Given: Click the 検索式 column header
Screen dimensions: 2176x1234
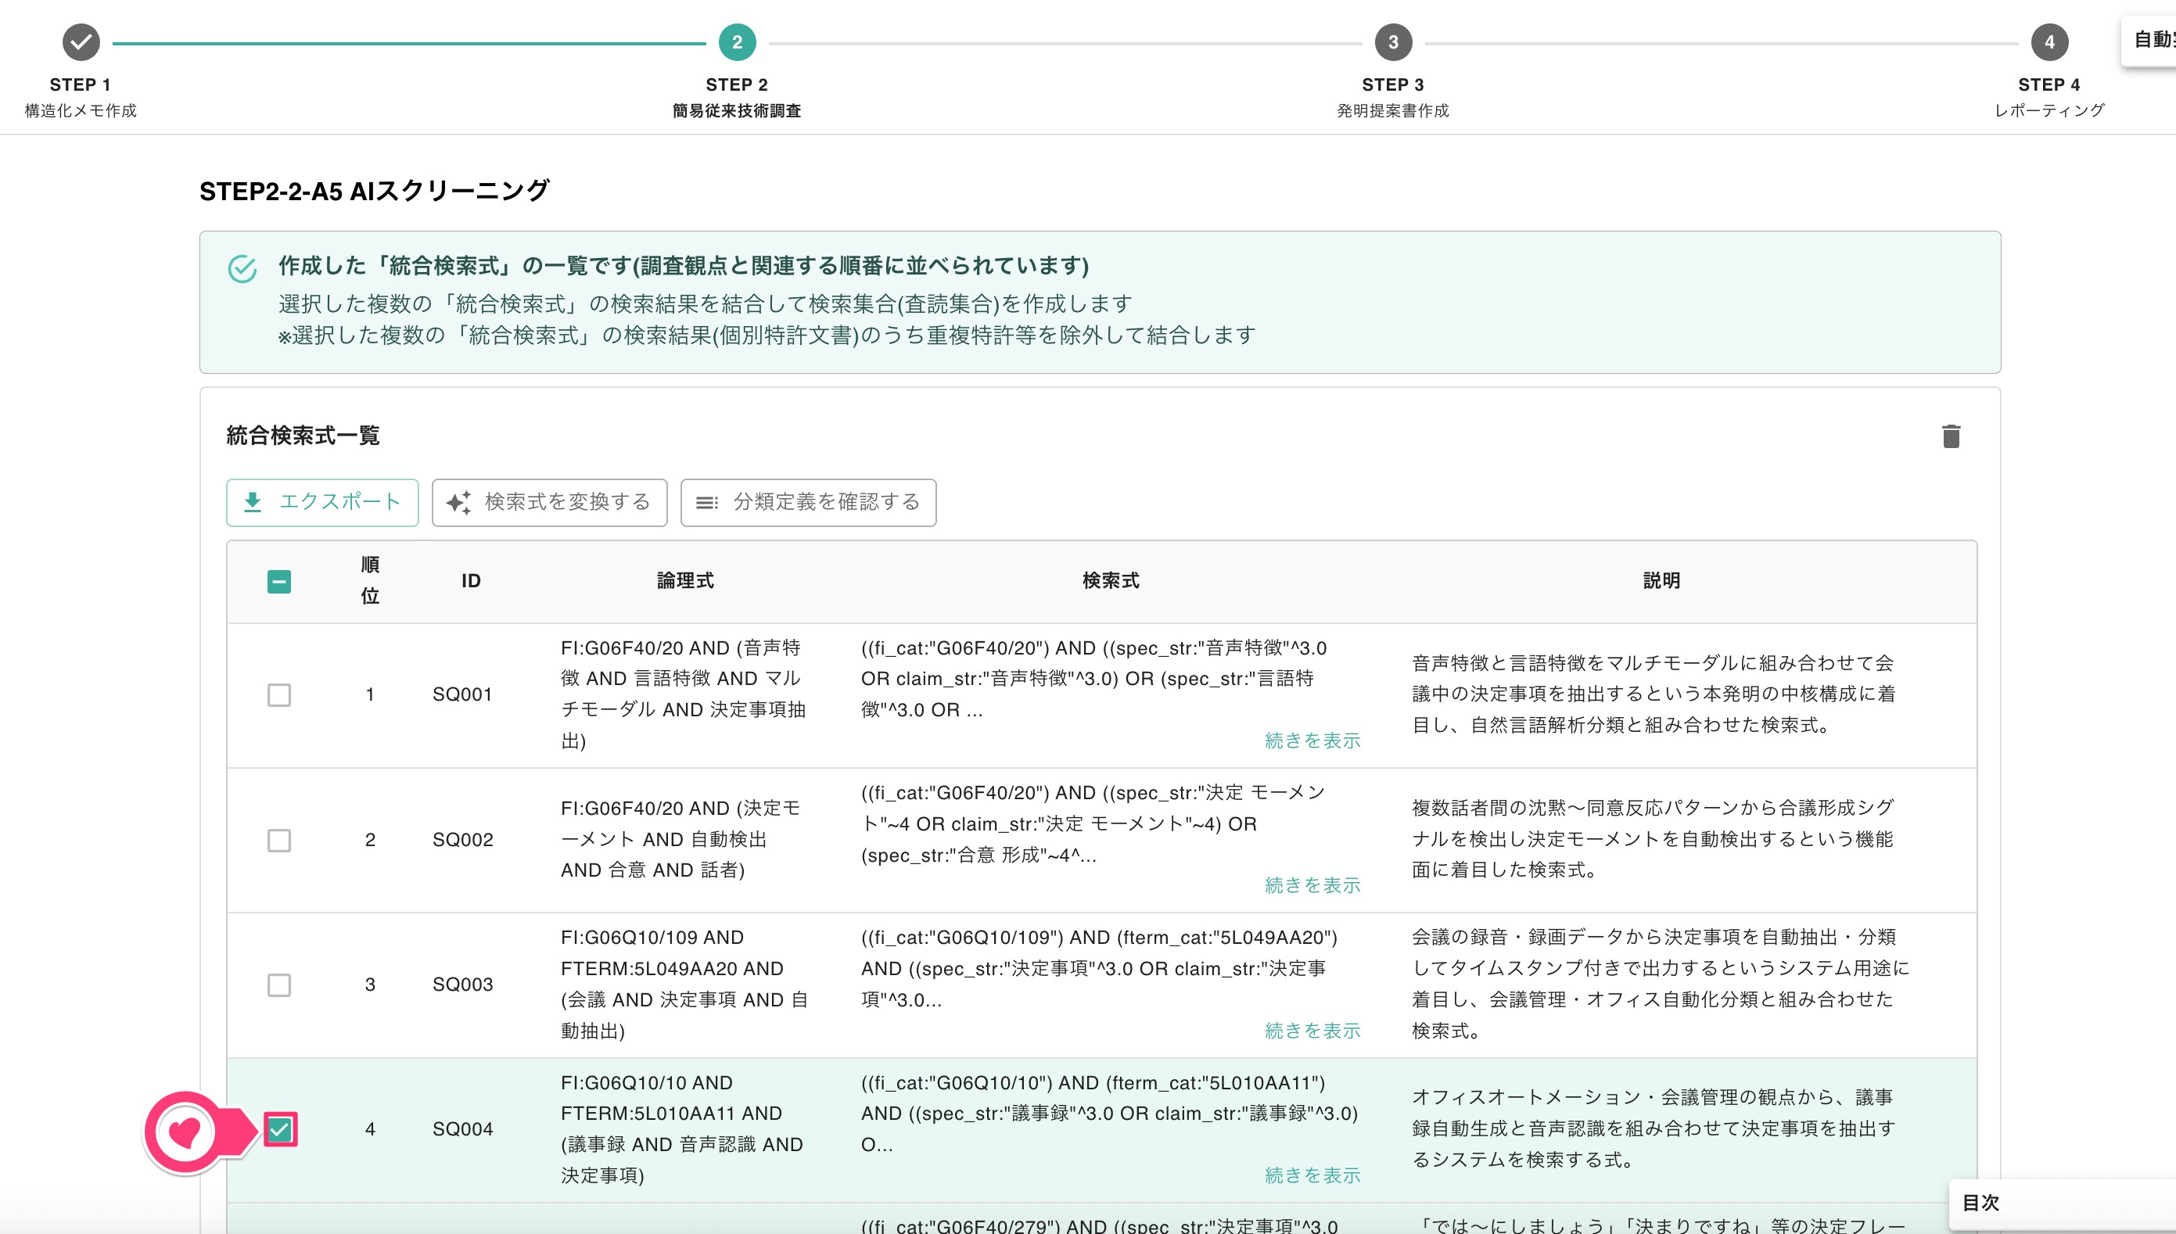Looking at the screenshot, I should point(1111,580).
